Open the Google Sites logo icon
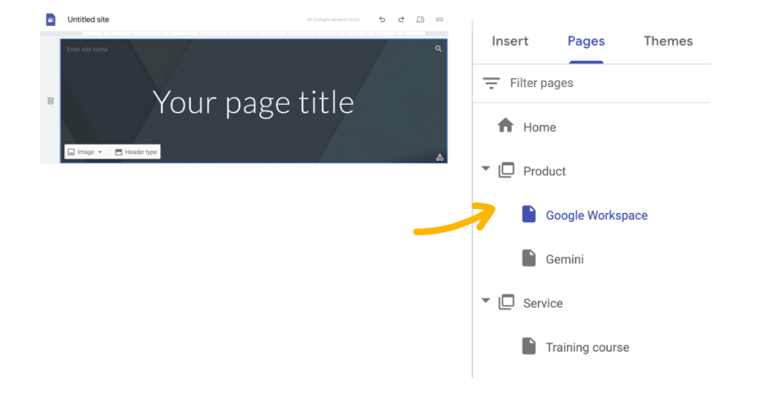 (x=51, y=19)
